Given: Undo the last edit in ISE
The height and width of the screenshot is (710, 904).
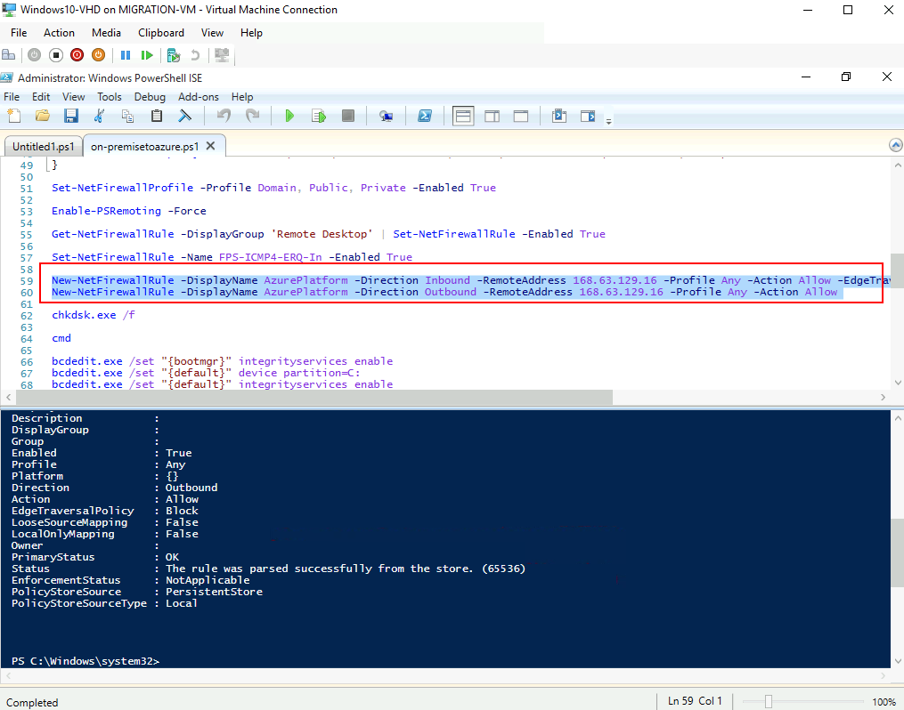Looking at the screenshot, I should (224, 116).
